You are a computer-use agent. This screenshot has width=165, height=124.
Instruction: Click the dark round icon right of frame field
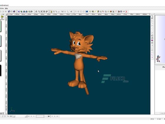tap(49, 116)
